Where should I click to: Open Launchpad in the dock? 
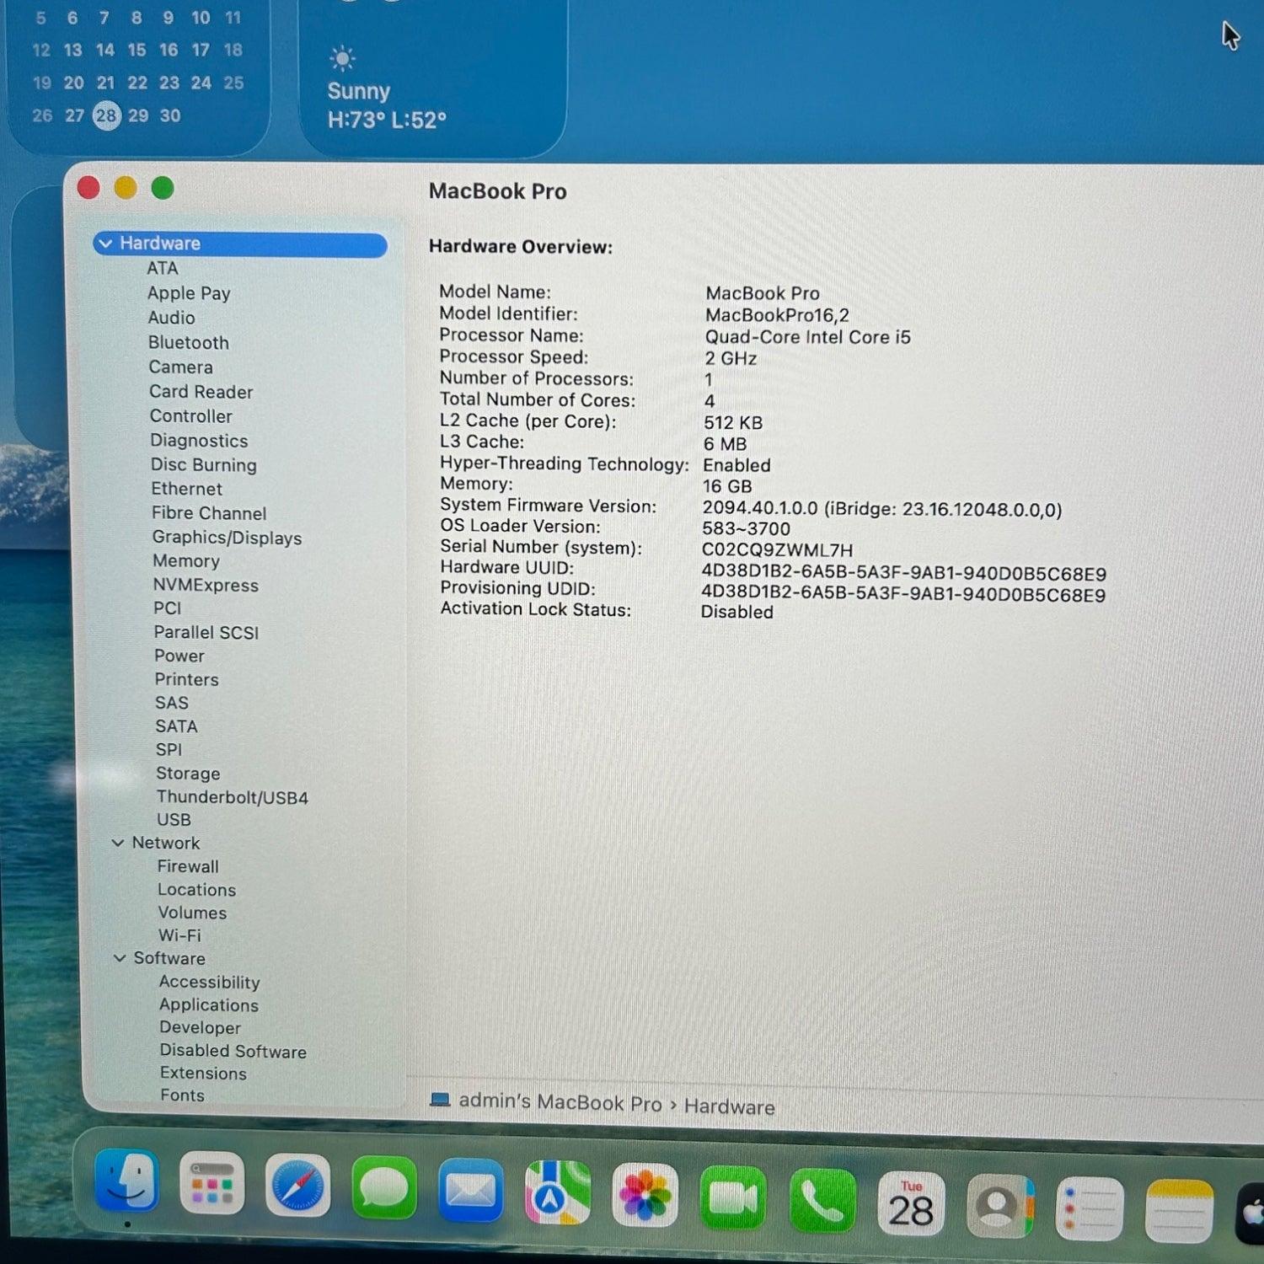click(212, 1184)
